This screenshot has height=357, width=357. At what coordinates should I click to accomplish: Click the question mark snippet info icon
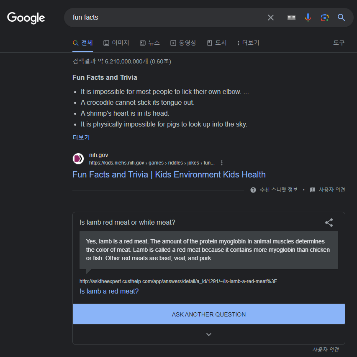(x=253, y=190)
